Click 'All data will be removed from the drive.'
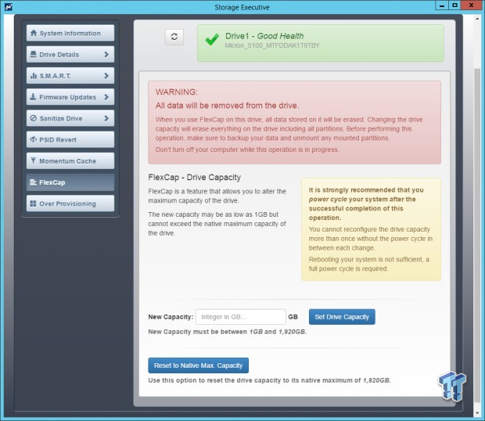The width and height of the screenshot is (485, 421). [x=228, y=106]
